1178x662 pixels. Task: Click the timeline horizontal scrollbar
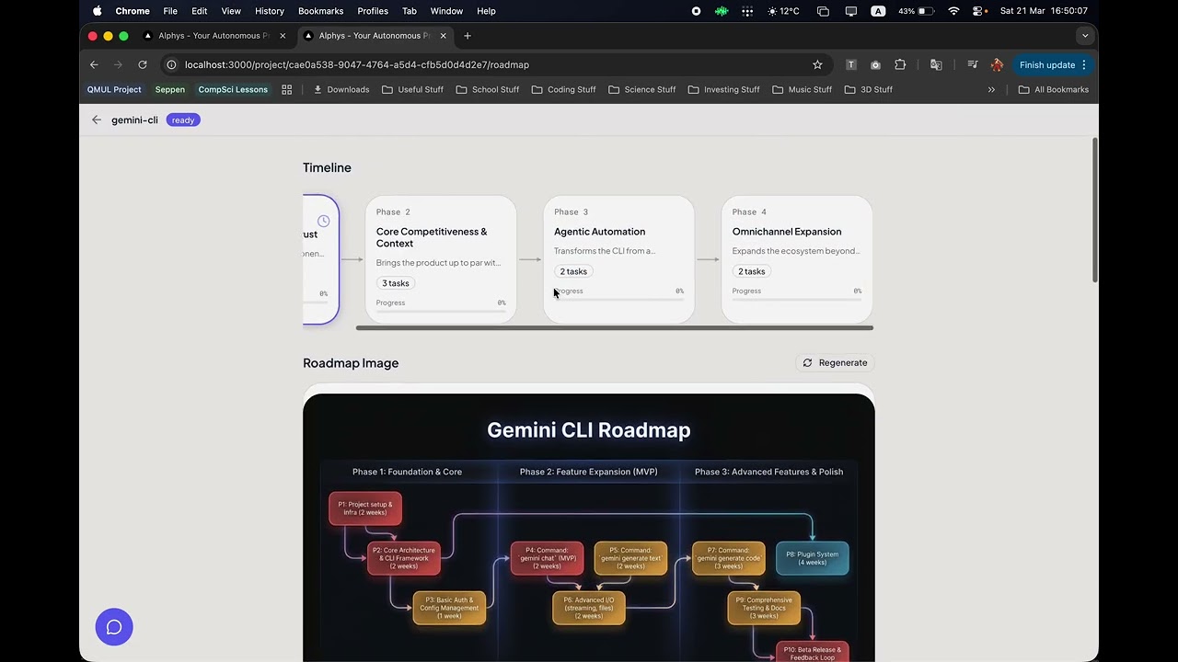point(615,327)
